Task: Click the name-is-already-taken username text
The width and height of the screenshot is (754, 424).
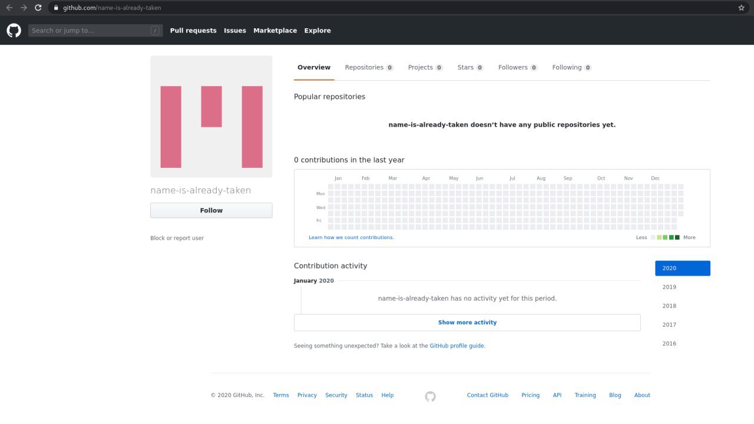Action: pyautogui.click(x=201, y=190)
